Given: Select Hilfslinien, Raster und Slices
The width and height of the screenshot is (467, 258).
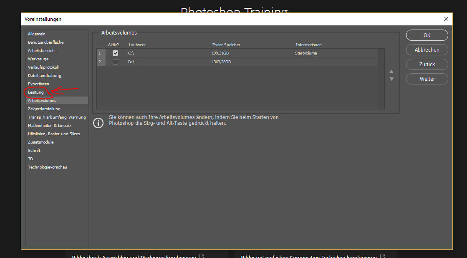Looking at the screenshot, I should pyautogui.click(x=54, y=134).
